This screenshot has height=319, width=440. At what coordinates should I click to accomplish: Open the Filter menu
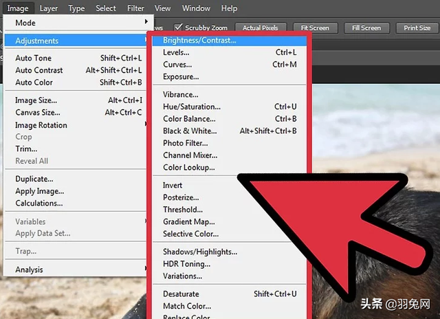point(135,8)
